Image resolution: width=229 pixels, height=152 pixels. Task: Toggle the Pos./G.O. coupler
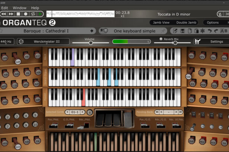[x=145, y=125]
